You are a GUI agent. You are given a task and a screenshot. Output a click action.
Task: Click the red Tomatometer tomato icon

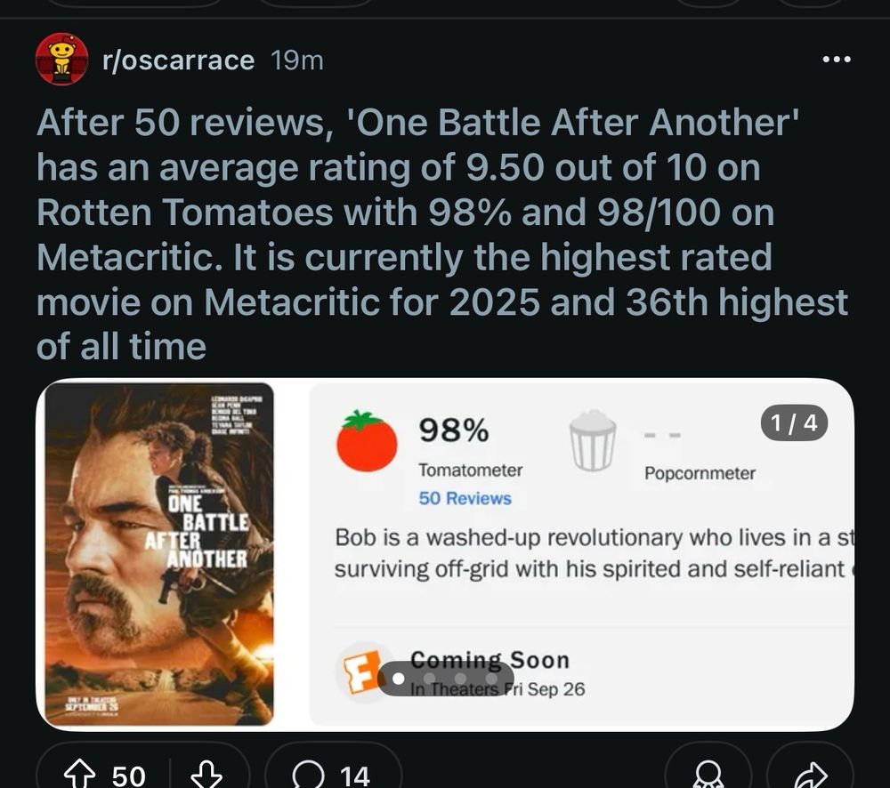367,441
